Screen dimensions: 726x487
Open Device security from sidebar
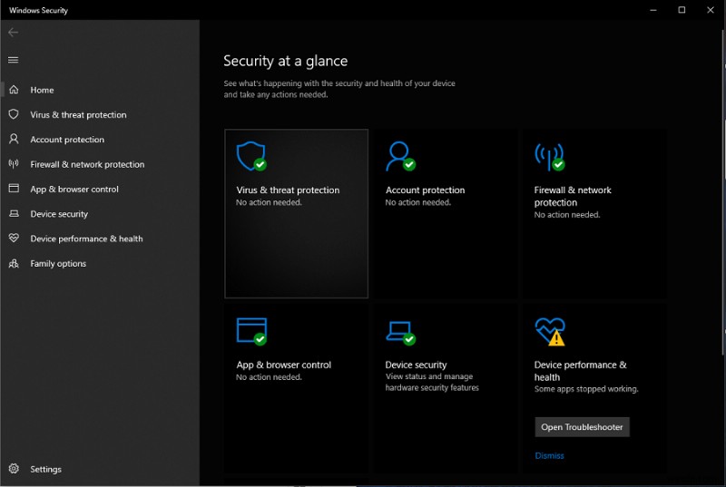tap(100, 214)
